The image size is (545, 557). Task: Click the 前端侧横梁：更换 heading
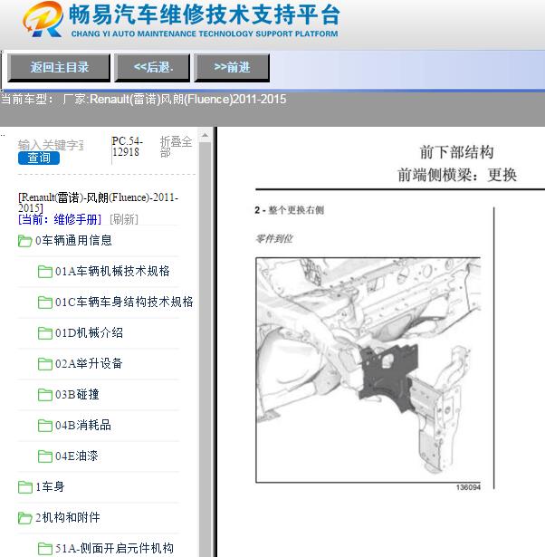pos(456,175)
